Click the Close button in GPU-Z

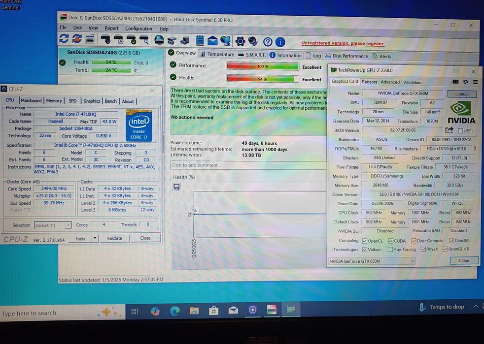464,260
